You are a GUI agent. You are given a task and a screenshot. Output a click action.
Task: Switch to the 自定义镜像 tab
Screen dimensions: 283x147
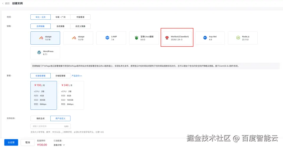coord(80,26)
